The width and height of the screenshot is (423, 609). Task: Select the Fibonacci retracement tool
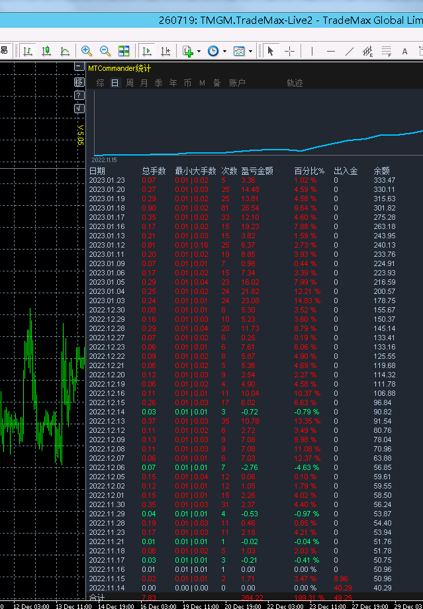(x=386, y=51)
